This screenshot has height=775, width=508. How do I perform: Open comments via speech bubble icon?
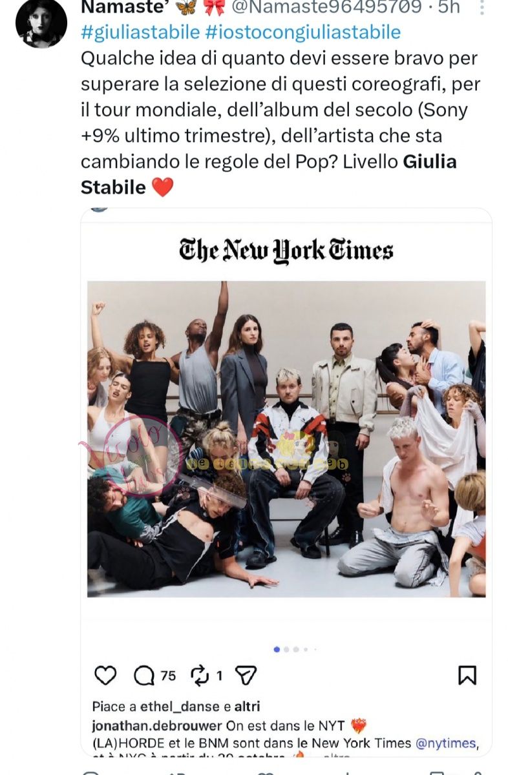click(x=144, y=676)
